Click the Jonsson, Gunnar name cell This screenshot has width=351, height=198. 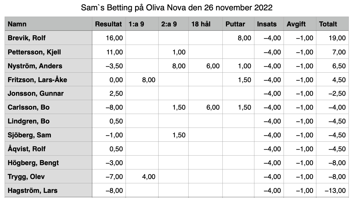click(49, 94)
